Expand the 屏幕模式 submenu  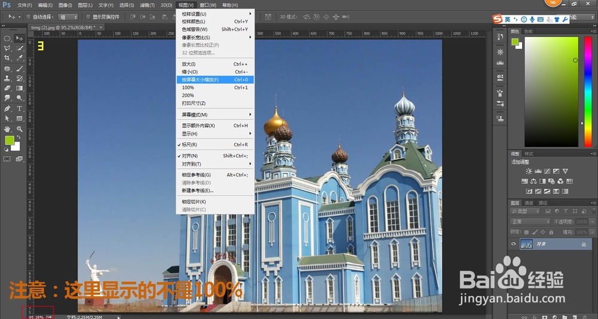coord(215,115)
